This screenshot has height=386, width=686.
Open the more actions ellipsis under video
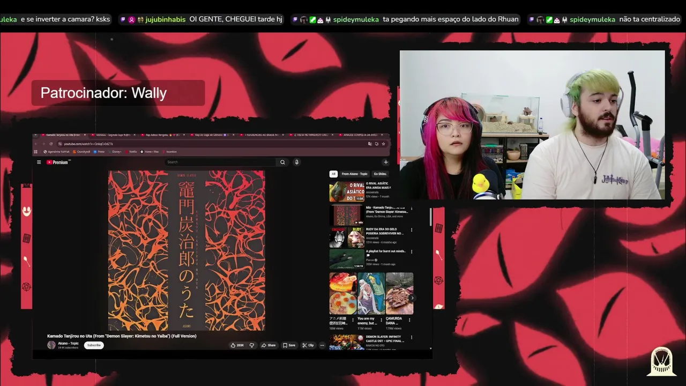point(322,345)
